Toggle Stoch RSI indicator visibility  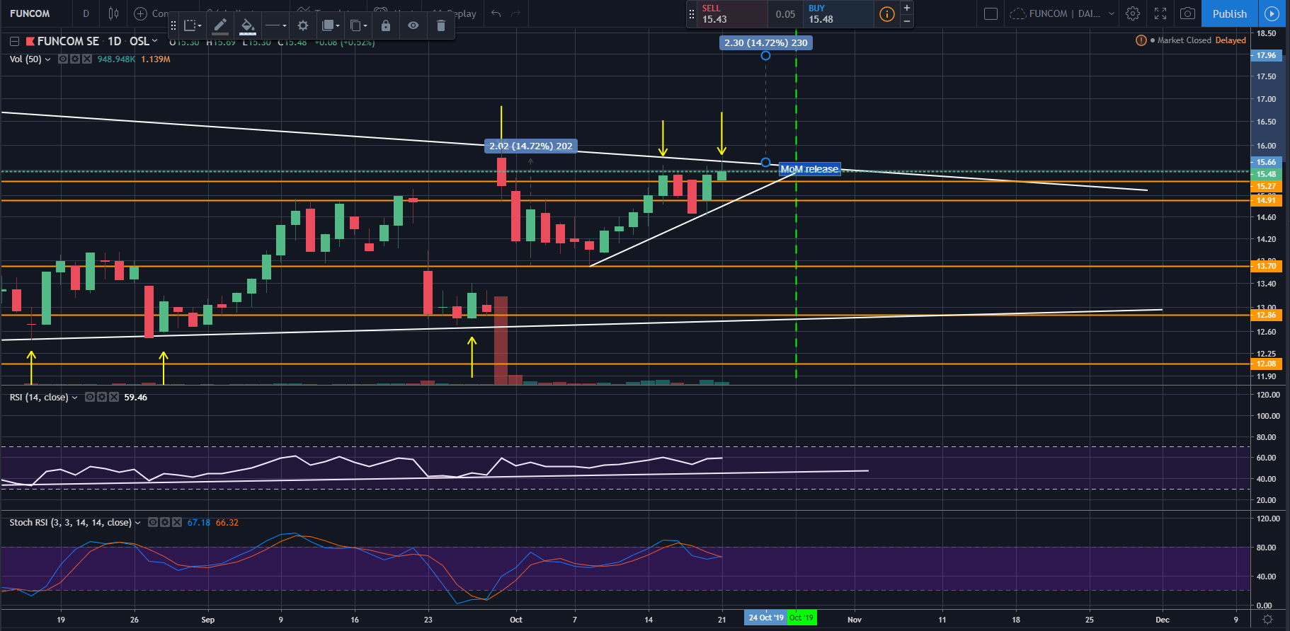(x=153, y=523)
